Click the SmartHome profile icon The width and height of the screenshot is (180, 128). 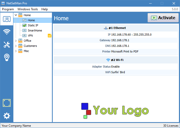point(24,30)
